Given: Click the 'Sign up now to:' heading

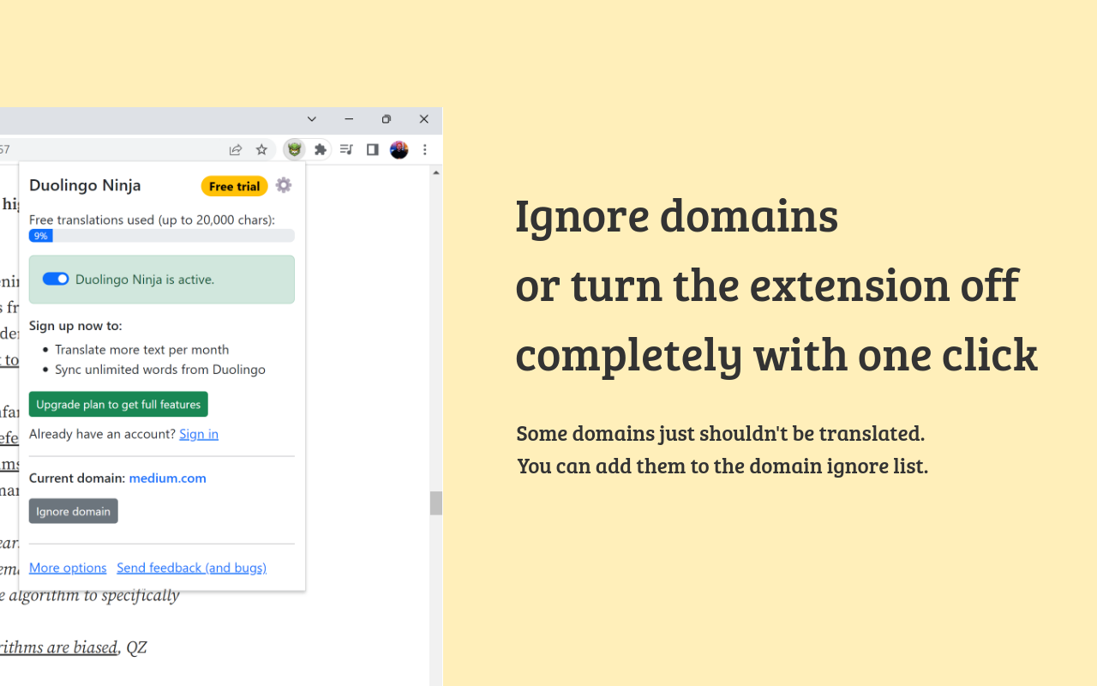Looking at the screenshot, I should pos(75,326).
